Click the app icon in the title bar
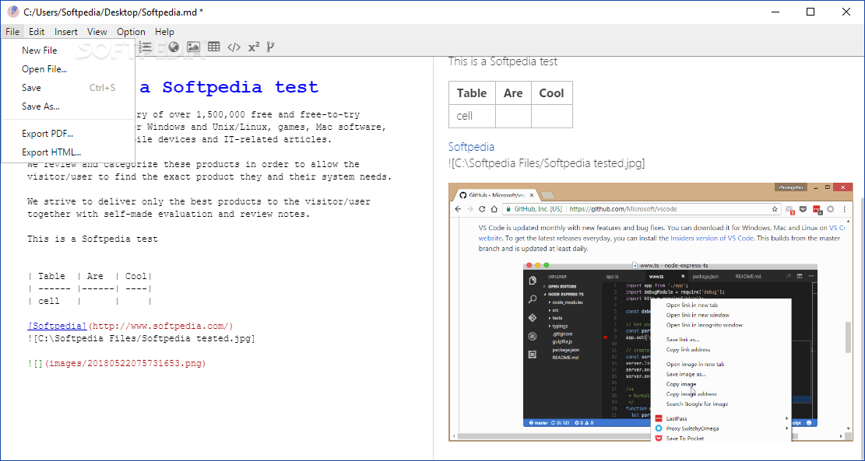The width and height of the screenshot is (865, 461). [x=13, y=12]
